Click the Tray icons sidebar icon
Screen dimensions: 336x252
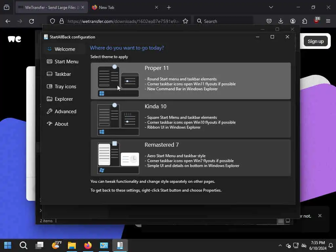(x=50, y=86)
